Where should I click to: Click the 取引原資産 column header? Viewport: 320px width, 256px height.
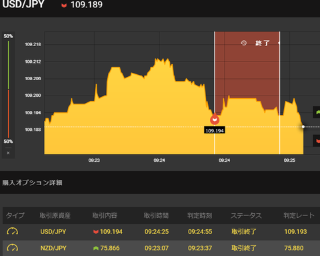click(55, 215)
